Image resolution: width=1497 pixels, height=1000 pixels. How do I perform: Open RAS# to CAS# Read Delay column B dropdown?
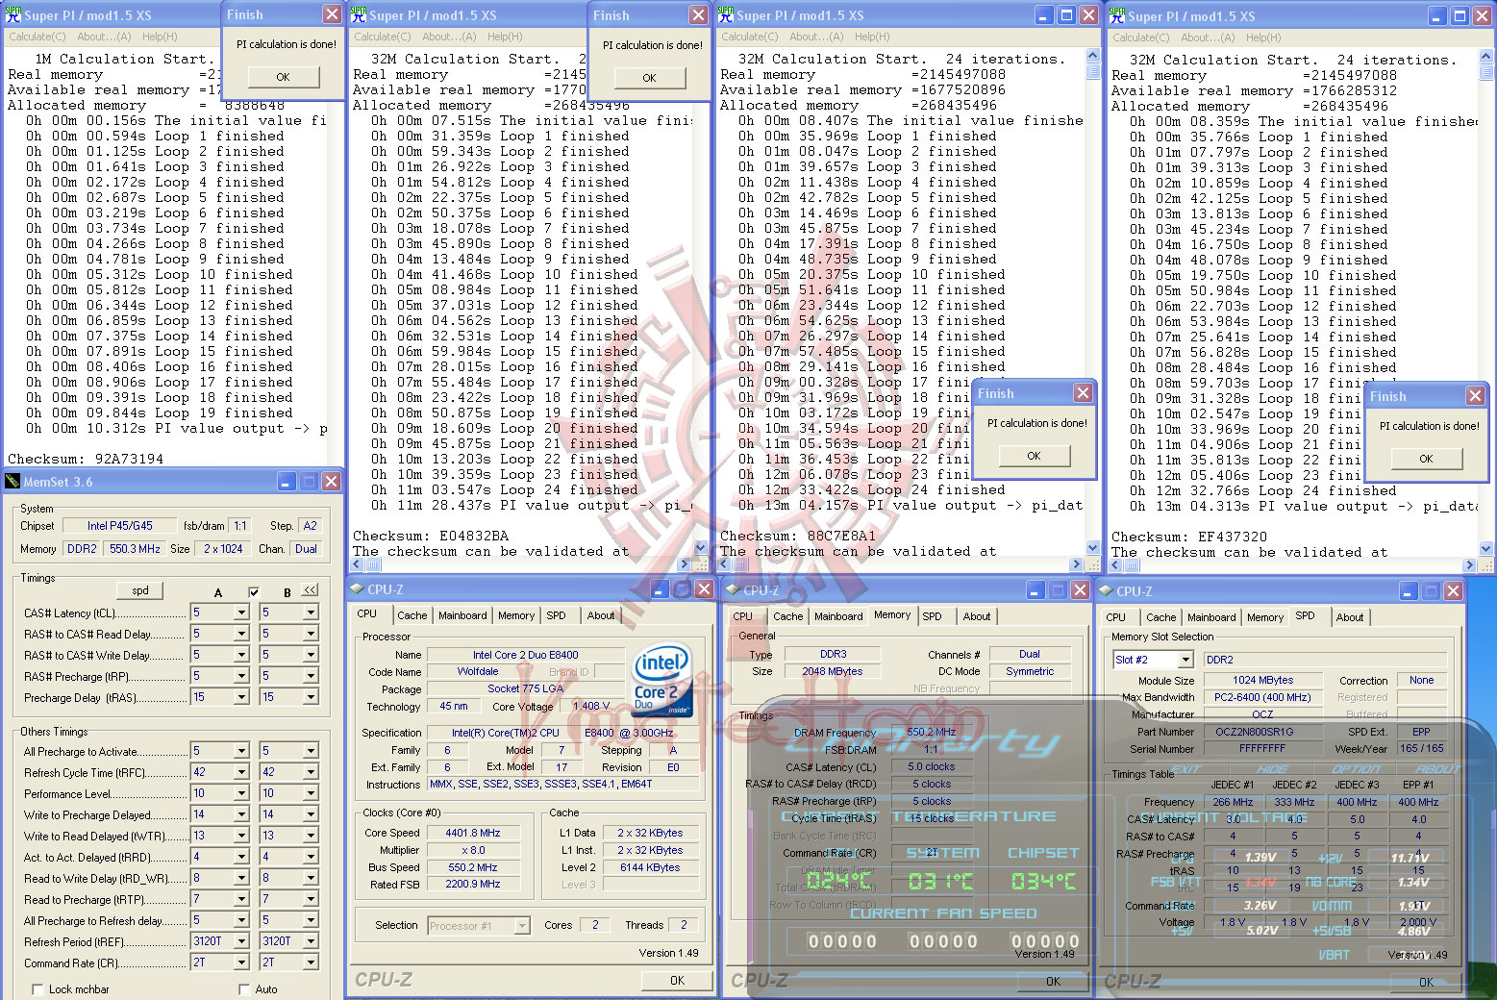311,634
